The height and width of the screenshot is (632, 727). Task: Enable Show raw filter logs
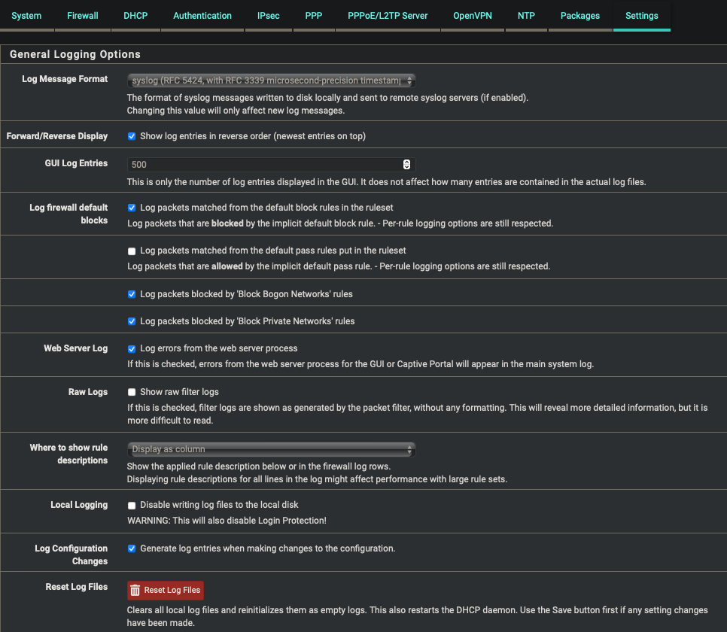pos(132,393)
